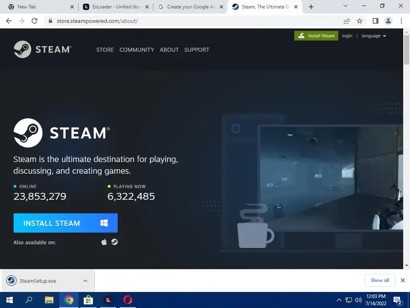Click the macOS Apple download icon
The image size is (410, 308).
tap(104, 242)
